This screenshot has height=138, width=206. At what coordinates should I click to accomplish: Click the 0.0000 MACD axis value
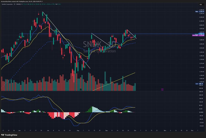point(201,112)
